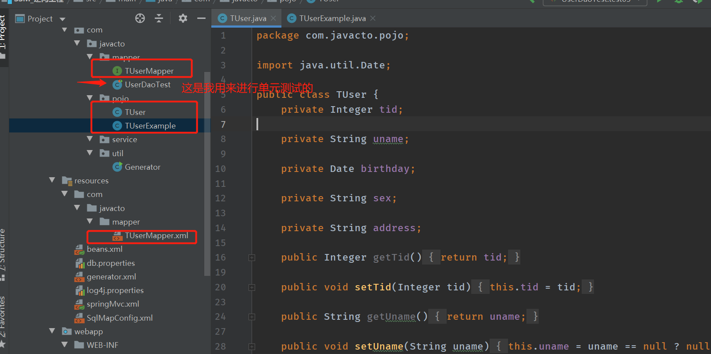The width and height of the screenshot is (711, 354).
Task: Click the Project view label
Action: (40, 19)
